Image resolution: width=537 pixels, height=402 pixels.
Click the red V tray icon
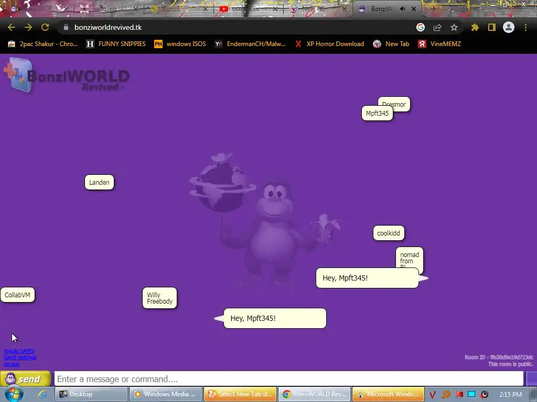pyautogui.click(x=433, y=395)
